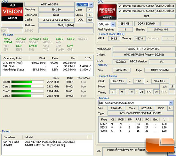Click the AMD A8-3870 processor name field

pos(49,4)
